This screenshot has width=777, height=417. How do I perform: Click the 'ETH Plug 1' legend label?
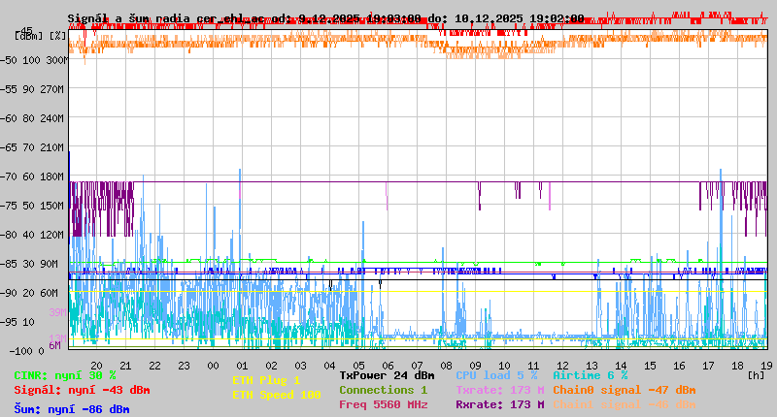266,380
